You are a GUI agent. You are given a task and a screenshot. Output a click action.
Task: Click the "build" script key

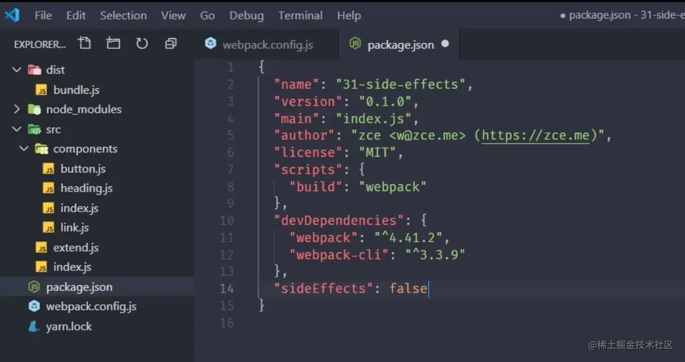click(x=316, y=186)
